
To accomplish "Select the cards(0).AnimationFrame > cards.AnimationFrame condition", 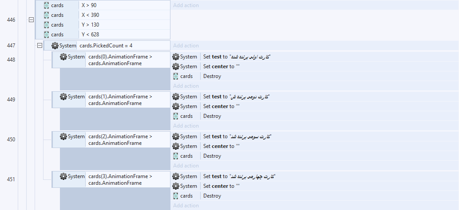I will point(120,60).
